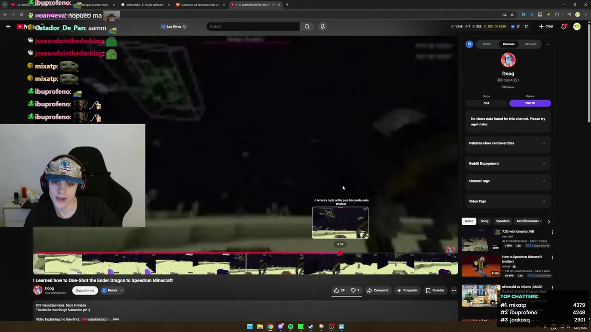Open a new browser tab

point(287,5)
